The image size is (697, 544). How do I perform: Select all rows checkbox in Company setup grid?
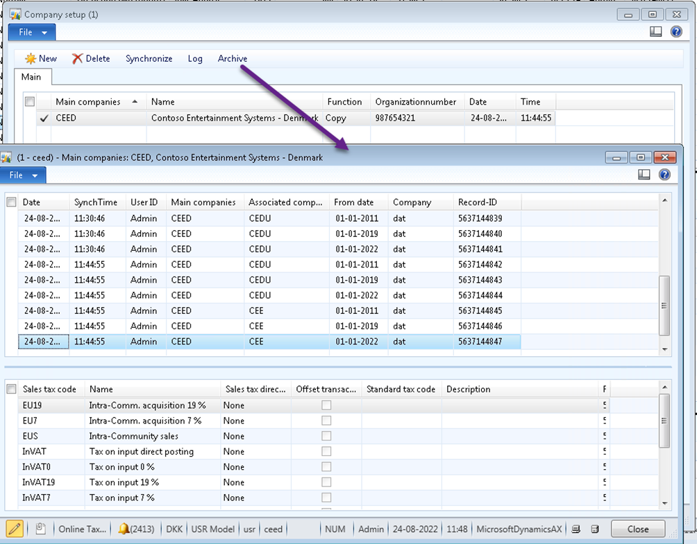click(30, 102)
